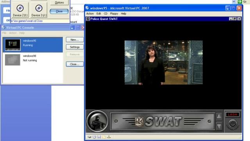This screenshot has width=250, height=141.
Task: Click the New... button
Action: [x=75, y=40]
